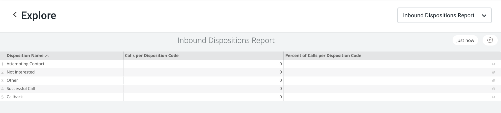Sort by Disposition Name column header
The width and height of the screenshot is (501, 113).
coord(25,55)
